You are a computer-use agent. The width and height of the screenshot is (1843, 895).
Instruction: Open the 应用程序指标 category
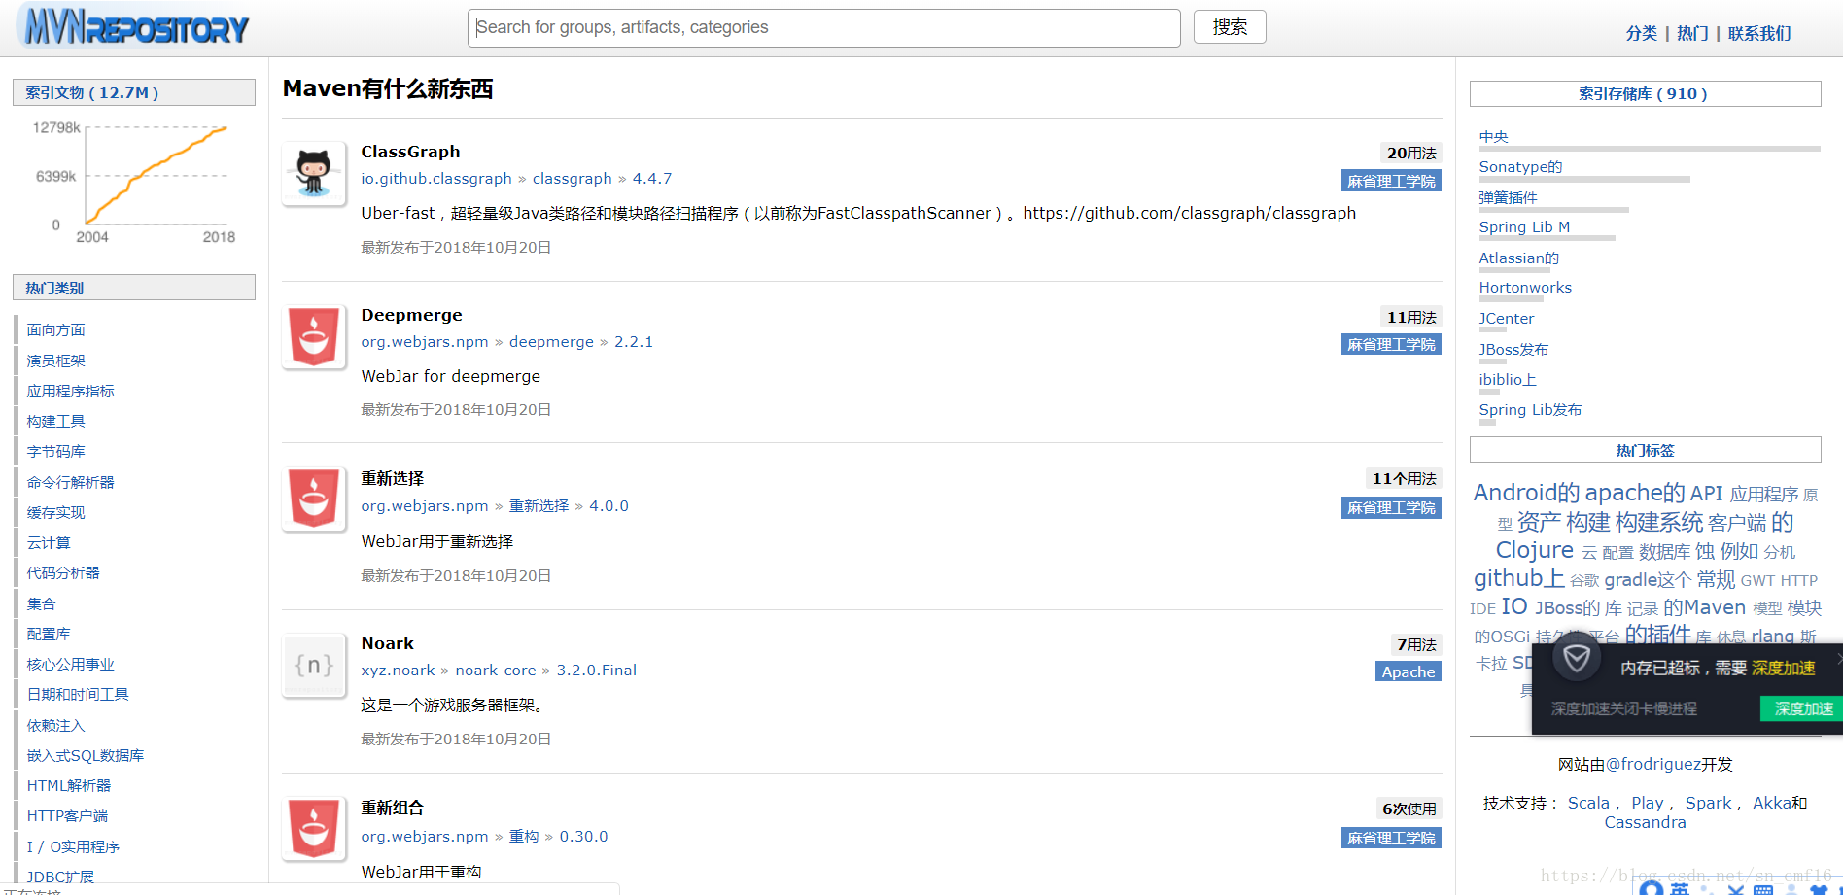[x=71, y=391]
